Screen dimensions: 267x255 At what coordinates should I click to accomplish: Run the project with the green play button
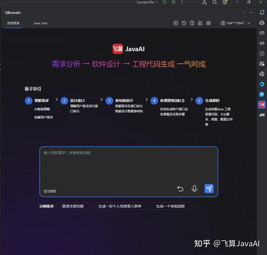point(165,2)
